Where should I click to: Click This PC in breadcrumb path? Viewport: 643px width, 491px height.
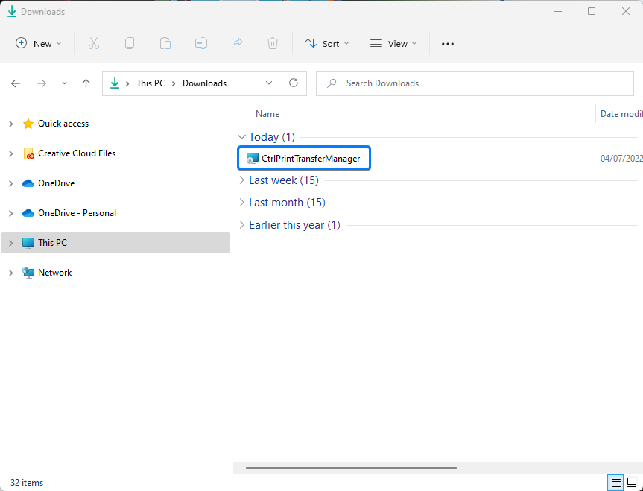(151, 83)
